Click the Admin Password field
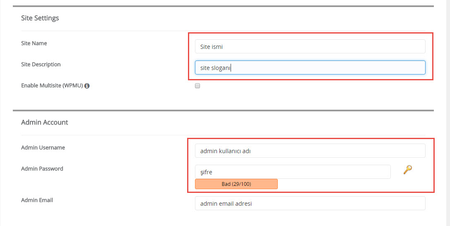 coord(293,172)
